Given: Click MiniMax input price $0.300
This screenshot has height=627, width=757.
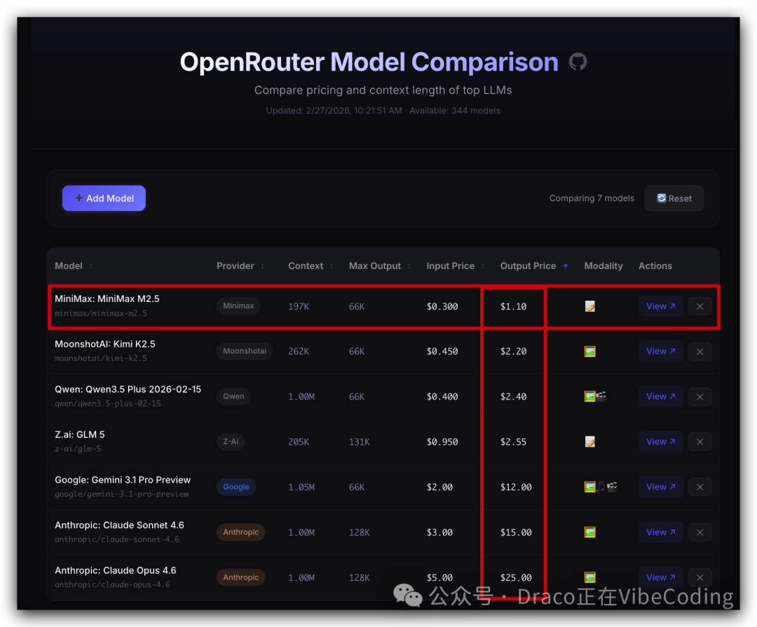Looking at the screenshot, I should (x=442, y=307).
